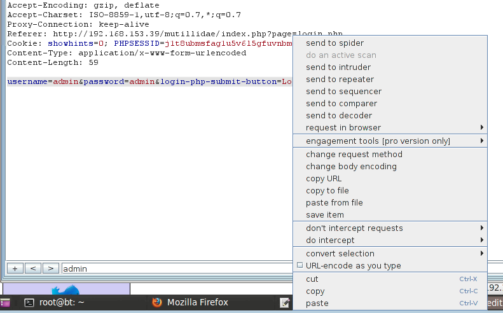The height and width of the screenshot is (313, 503).
Task: Choose send to spider
Action: pyautogui.click(x=334, y=43)
